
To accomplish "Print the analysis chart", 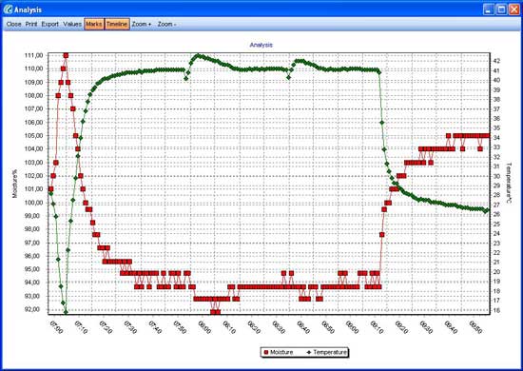I will coord(31,24).
